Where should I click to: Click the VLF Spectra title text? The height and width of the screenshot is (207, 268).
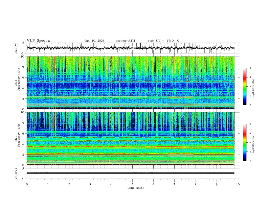pos(38,41)
